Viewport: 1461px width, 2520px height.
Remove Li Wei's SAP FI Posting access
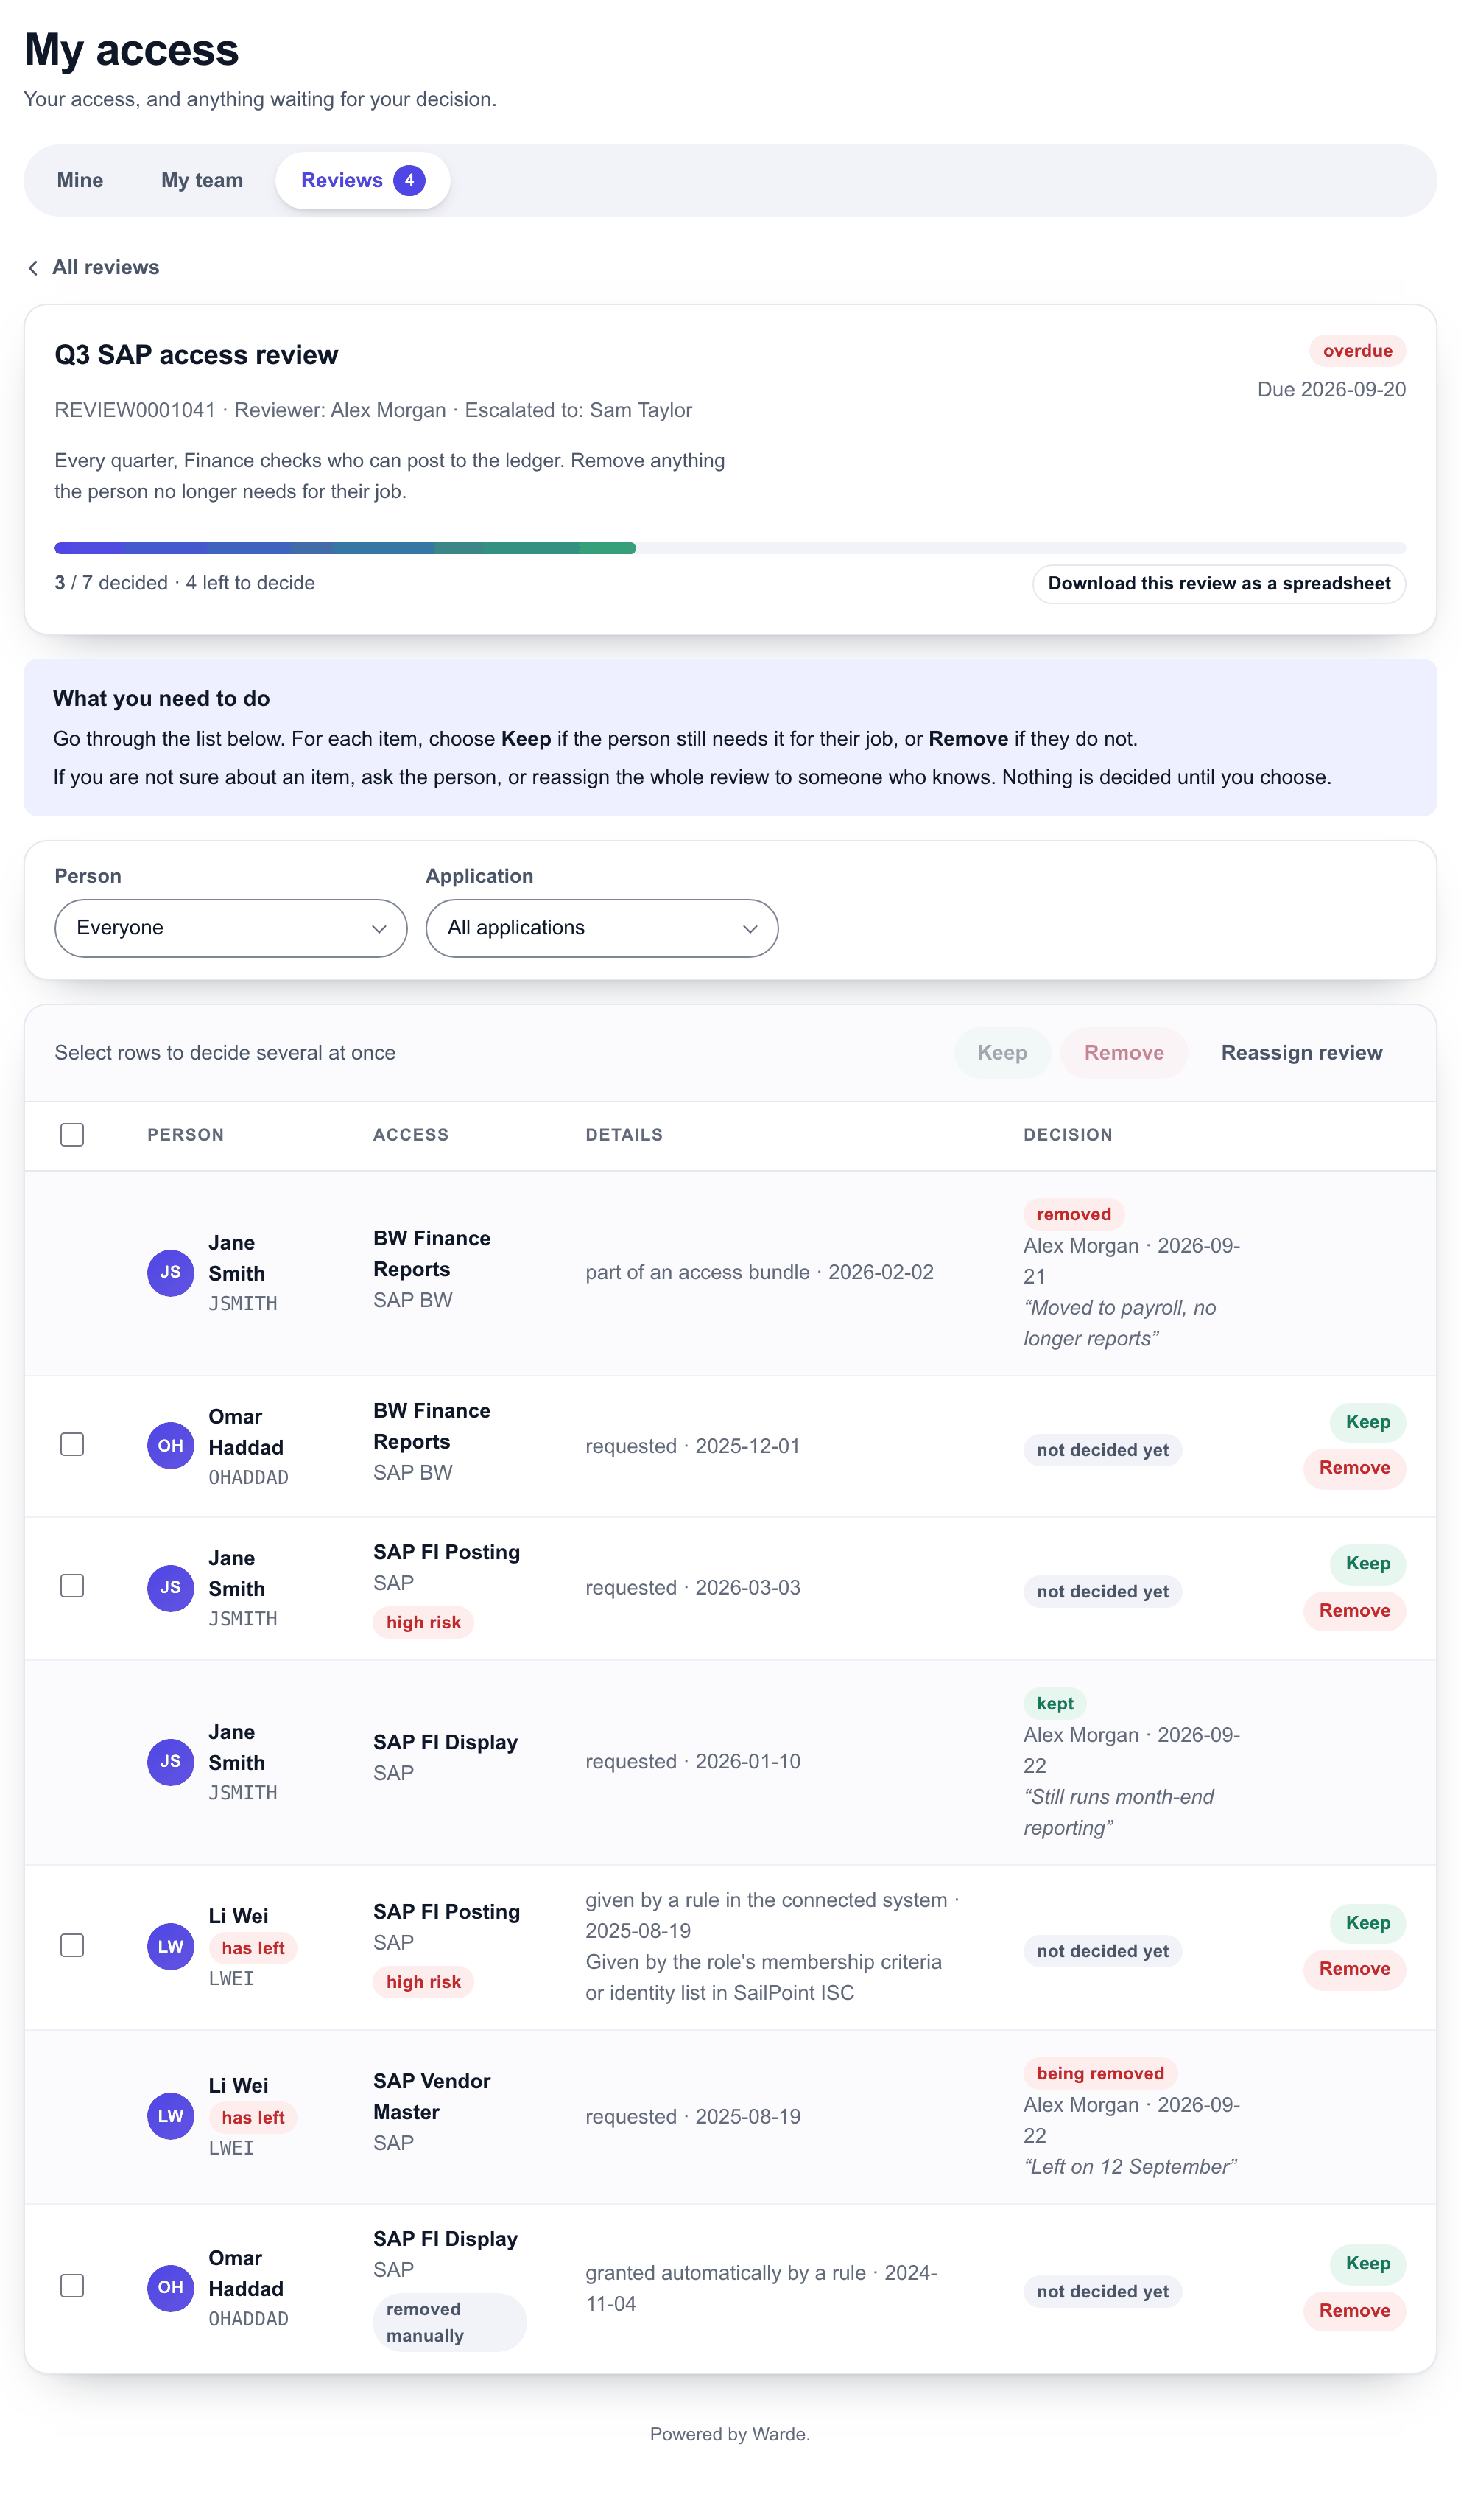tap(1354, 1969)
